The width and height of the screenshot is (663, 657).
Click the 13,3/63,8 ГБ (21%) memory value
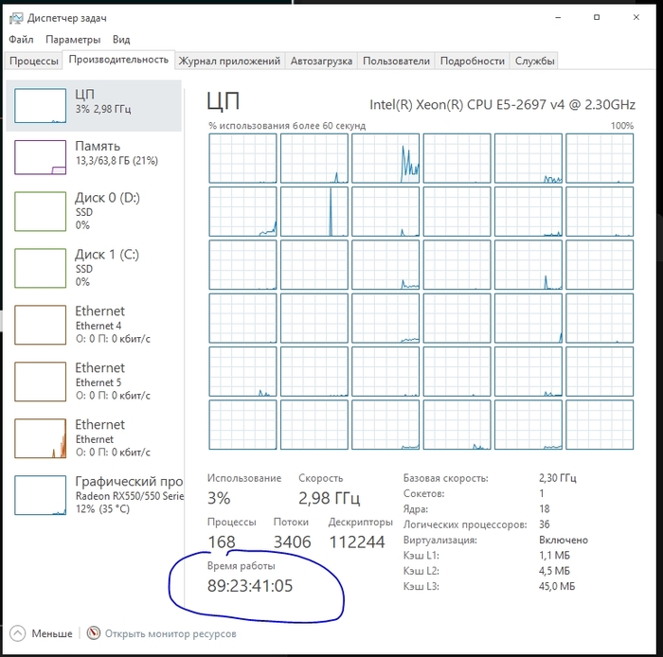[x=116, y=161]
